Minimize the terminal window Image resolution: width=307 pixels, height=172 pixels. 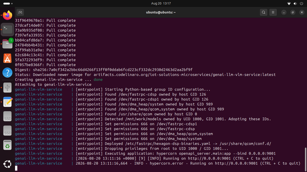(x=284, y=12)
